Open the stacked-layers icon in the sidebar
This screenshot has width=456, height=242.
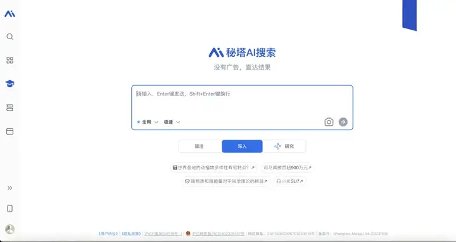click(x=9, y=107)
